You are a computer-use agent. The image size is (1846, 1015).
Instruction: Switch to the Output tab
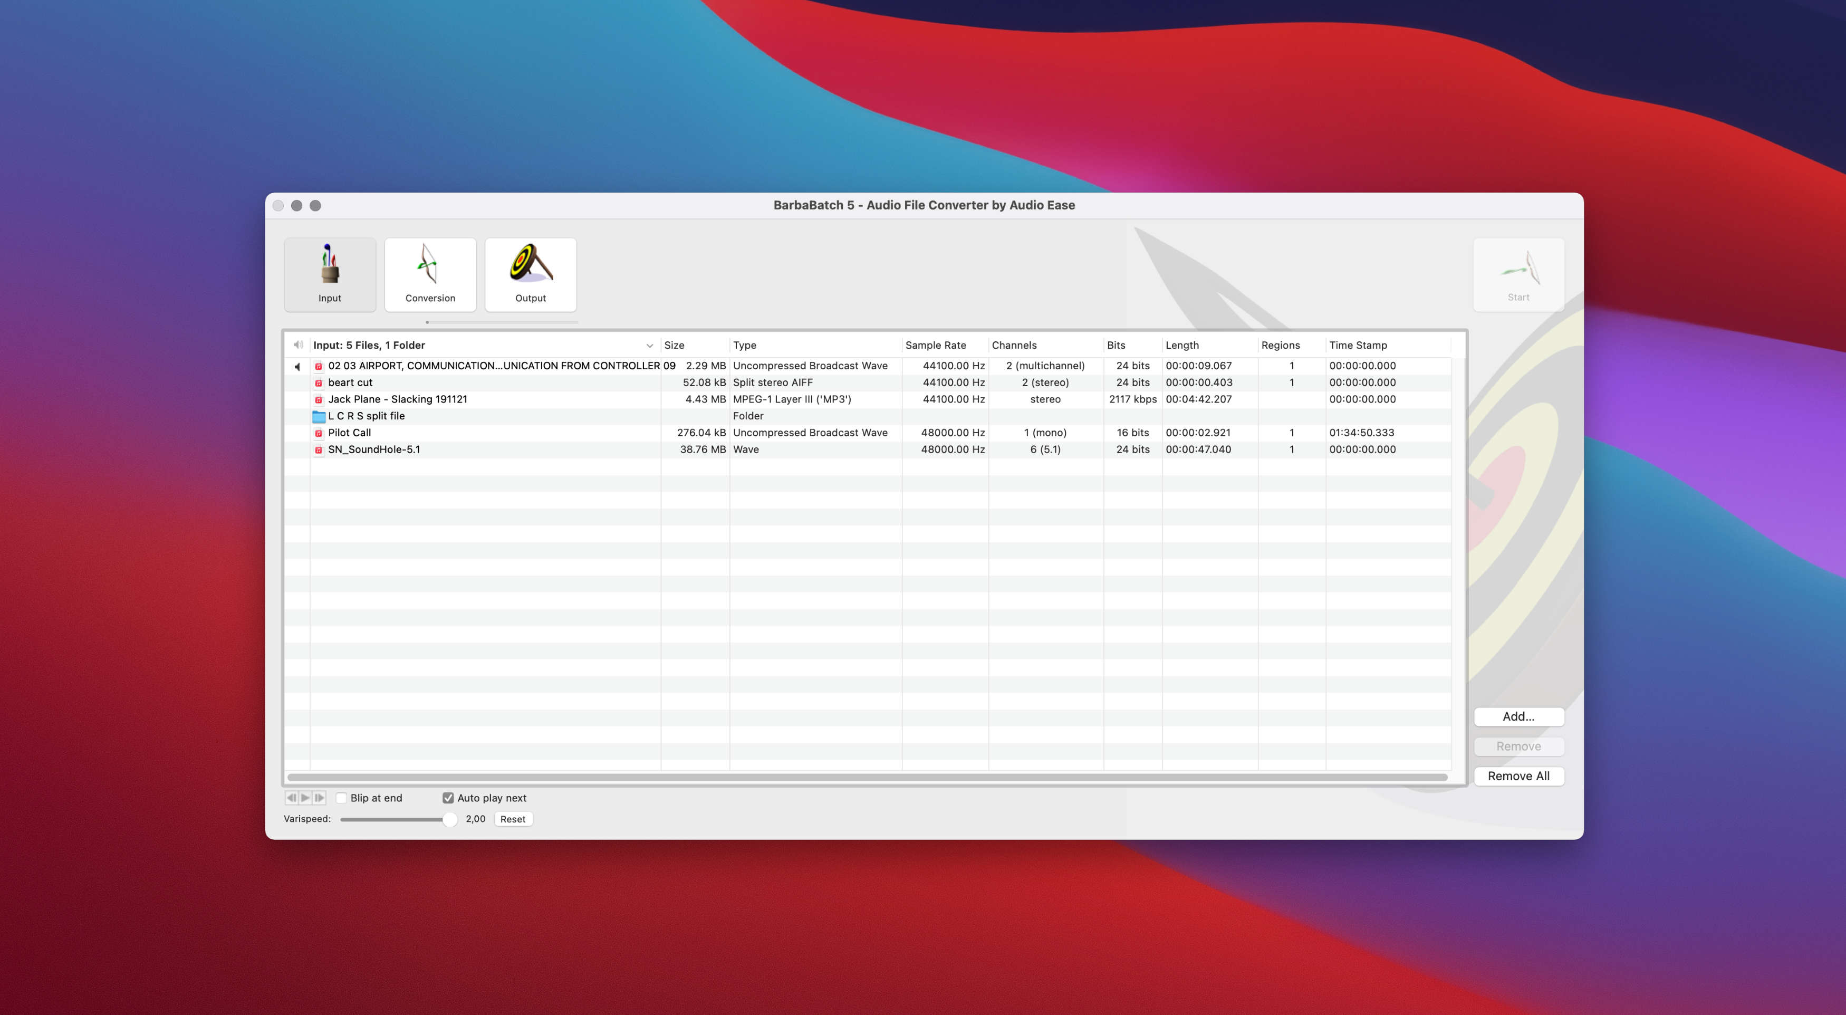coord(530,274)
